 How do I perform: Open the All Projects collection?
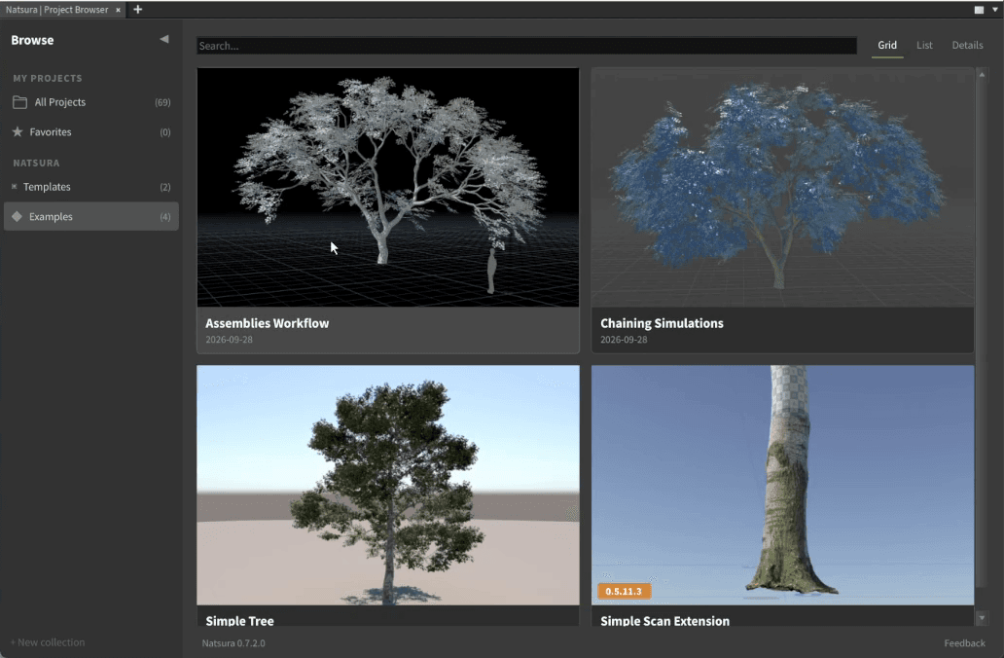(x=90, y=102)
